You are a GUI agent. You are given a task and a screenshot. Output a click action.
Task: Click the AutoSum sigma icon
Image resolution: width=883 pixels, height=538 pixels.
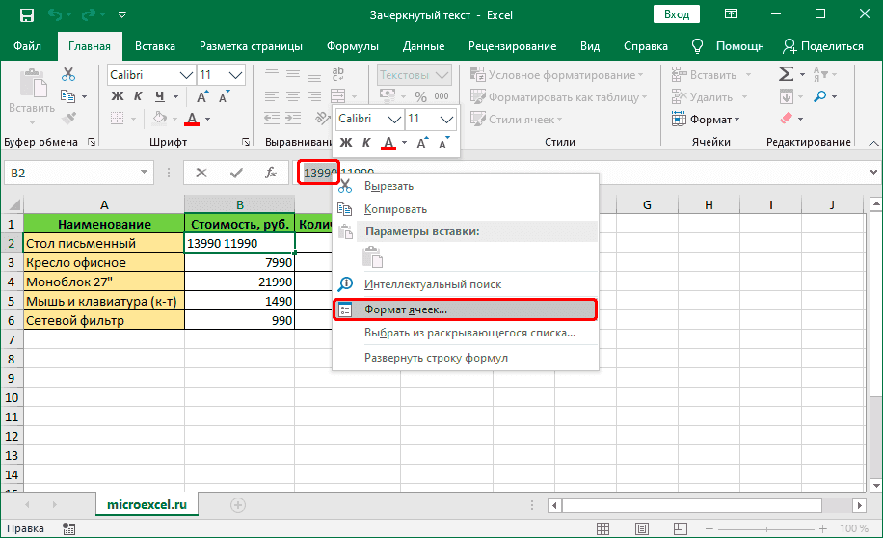coord(786,74)
